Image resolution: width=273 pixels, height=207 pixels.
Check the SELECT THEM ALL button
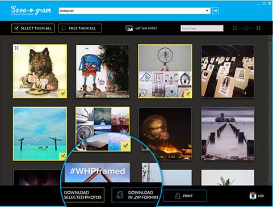coord(33,28)
